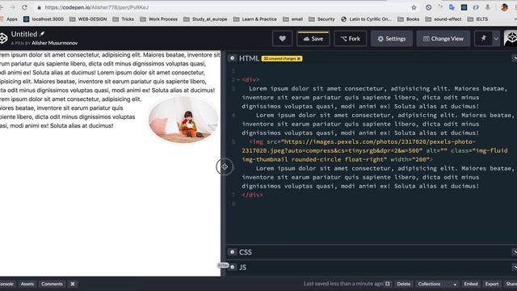Screen dimensions: 517x291
Task: Bookmark this page with the star icon
Action: (414, 7)
